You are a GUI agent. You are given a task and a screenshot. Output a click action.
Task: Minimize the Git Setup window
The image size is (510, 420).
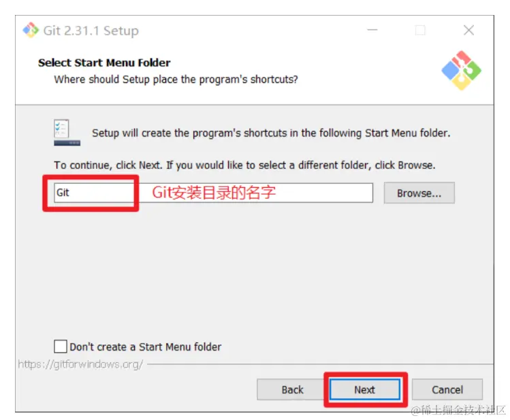[x=372, y=30]
